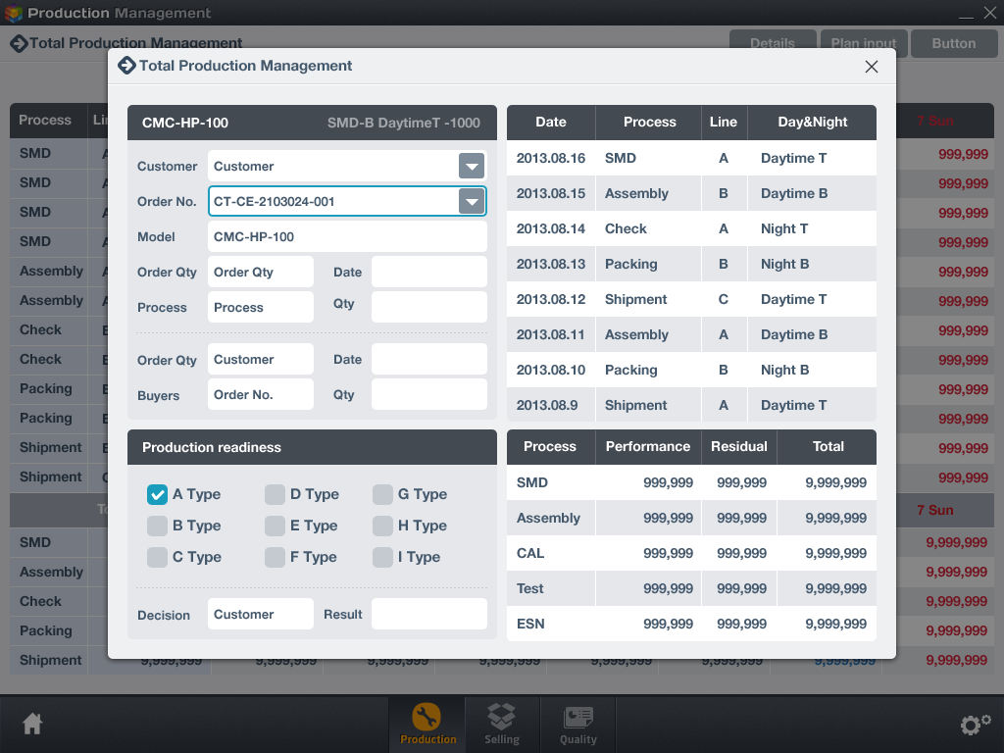Click the orange arrow icon by Total Production Management header
The width and height of the screenshot is (1004, 753).
click(x=19, y=43)
